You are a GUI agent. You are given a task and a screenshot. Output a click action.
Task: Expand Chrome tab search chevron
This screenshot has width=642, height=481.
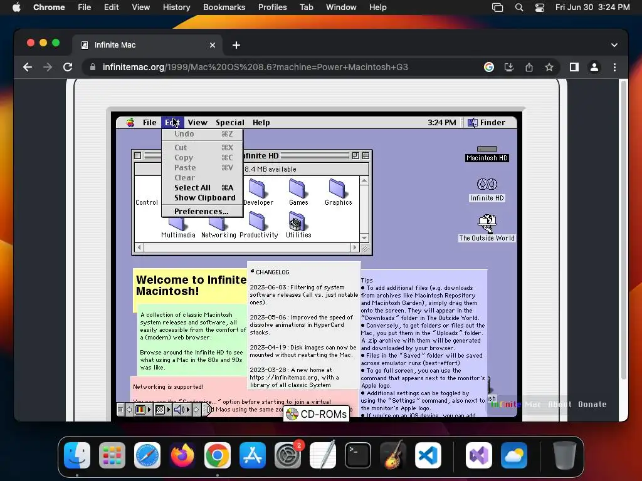point(614,45)
